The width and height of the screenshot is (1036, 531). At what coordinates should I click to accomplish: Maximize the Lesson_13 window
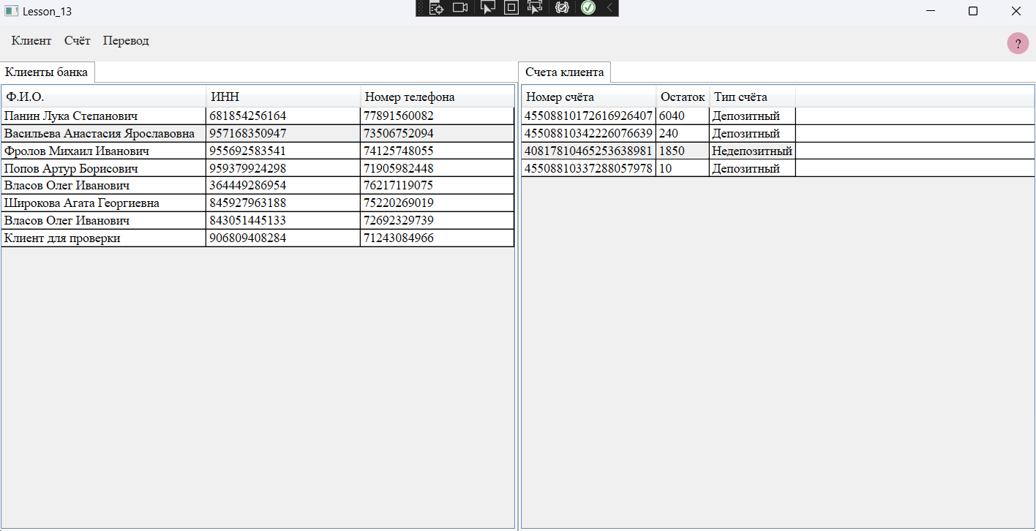point(972,11)
